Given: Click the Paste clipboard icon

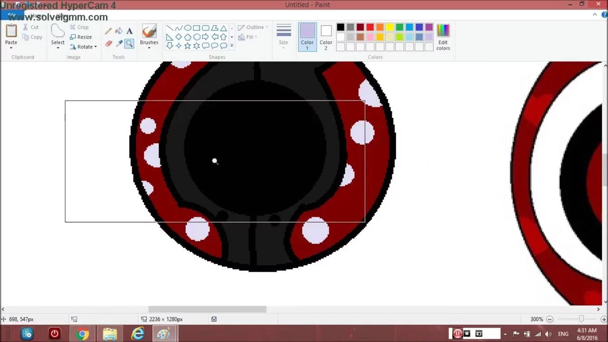Looking at the screenshot, I should point(11,31).
